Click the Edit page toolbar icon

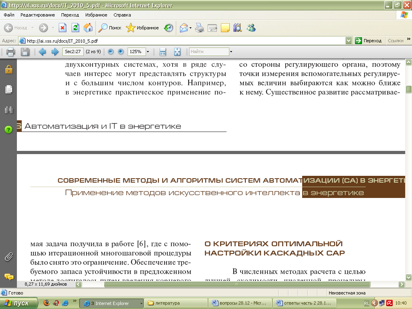coord(212,28)
